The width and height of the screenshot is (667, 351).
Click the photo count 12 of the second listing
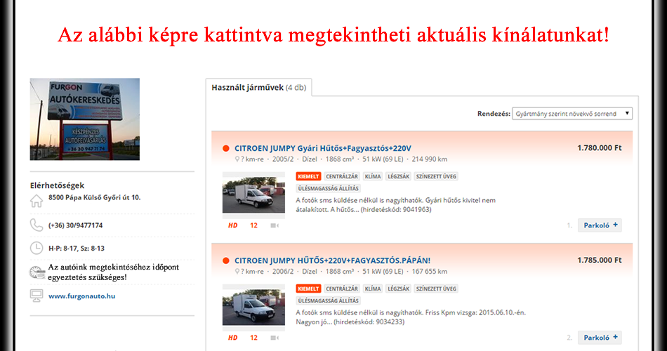pyautogui.click(x=253, y=338)
